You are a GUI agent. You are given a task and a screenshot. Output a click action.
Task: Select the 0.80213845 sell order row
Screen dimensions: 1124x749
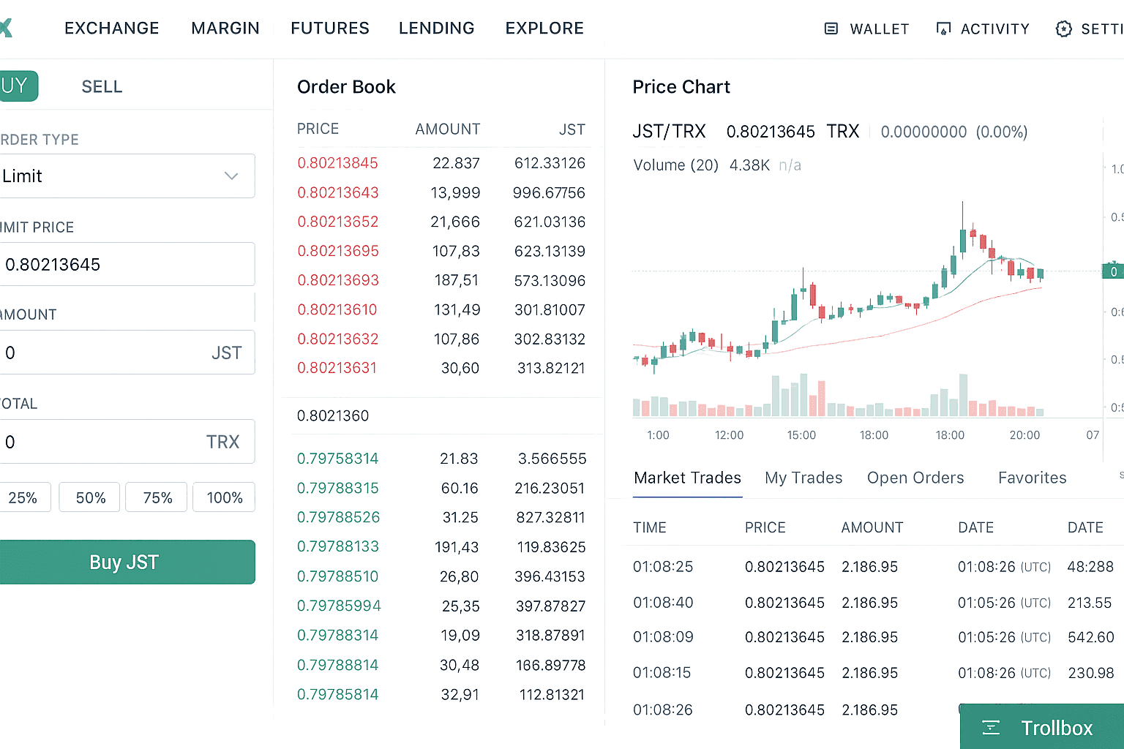(441, 163)
